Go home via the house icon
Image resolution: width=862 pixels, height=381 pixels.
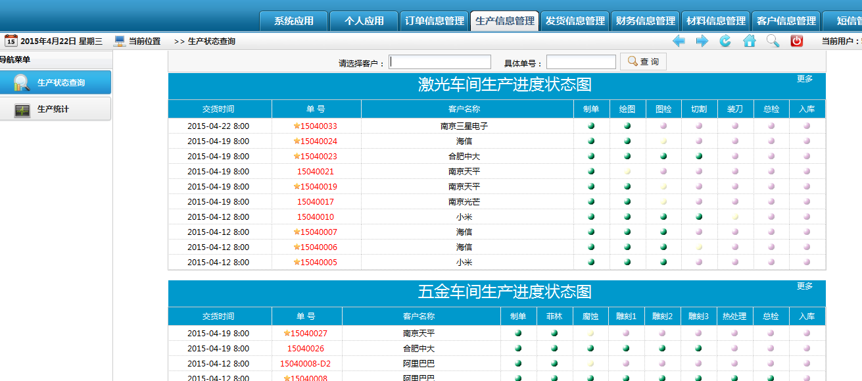(748, 41)
